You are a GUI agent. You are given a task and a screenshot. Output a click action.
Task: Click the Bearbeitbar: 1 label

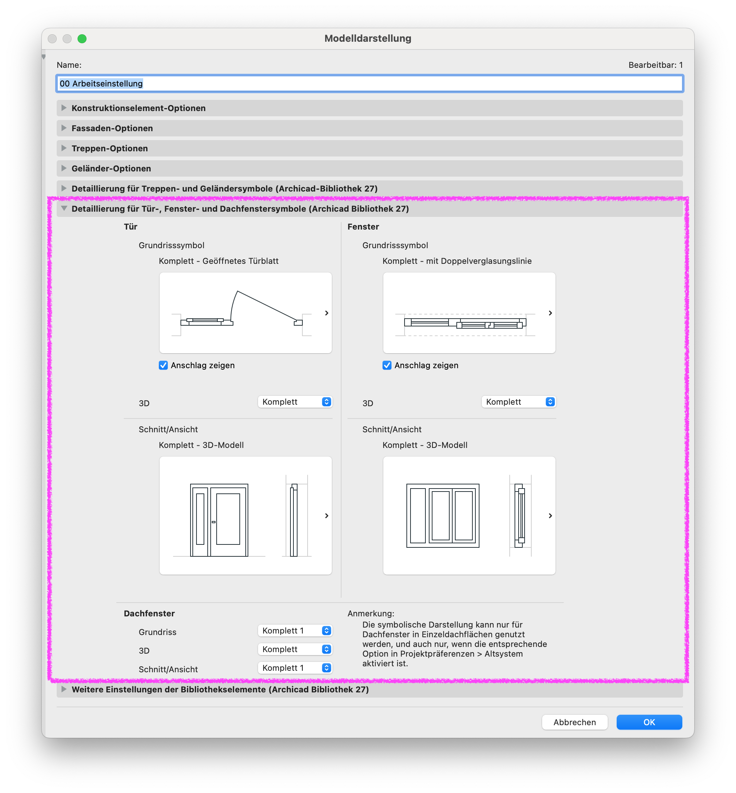coord(655,65)
